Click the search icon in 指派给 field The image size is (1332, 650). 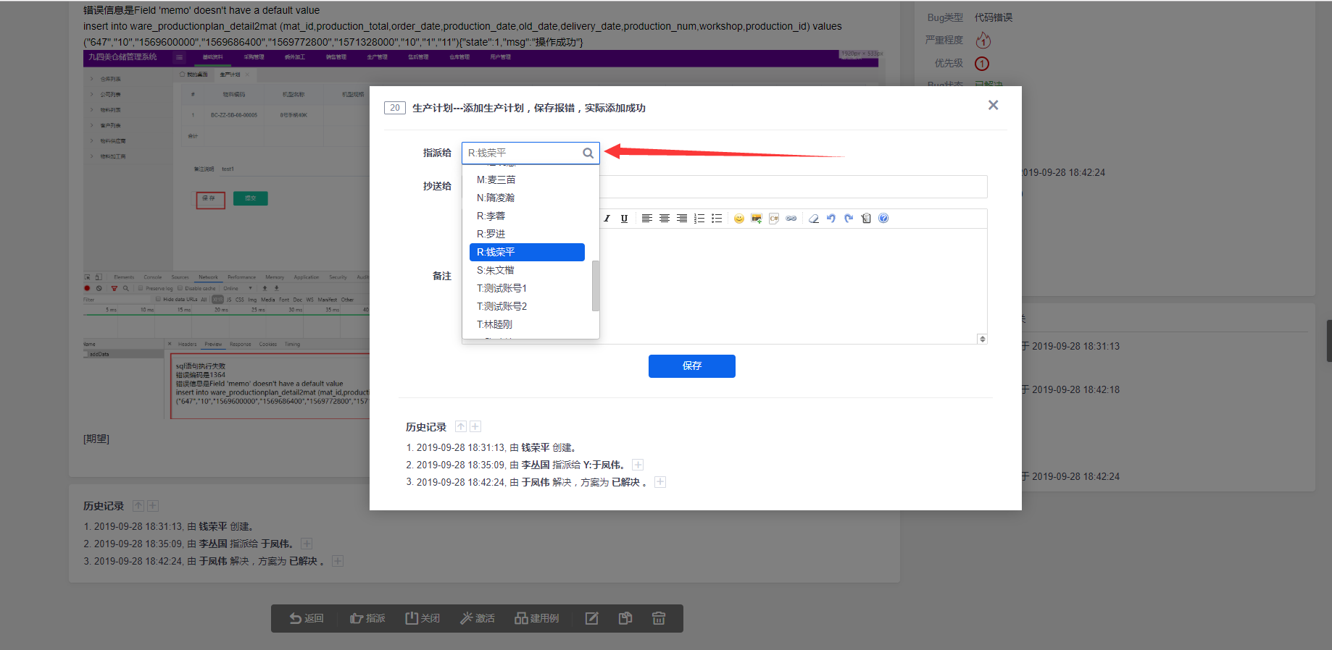(x=588, y=153)
